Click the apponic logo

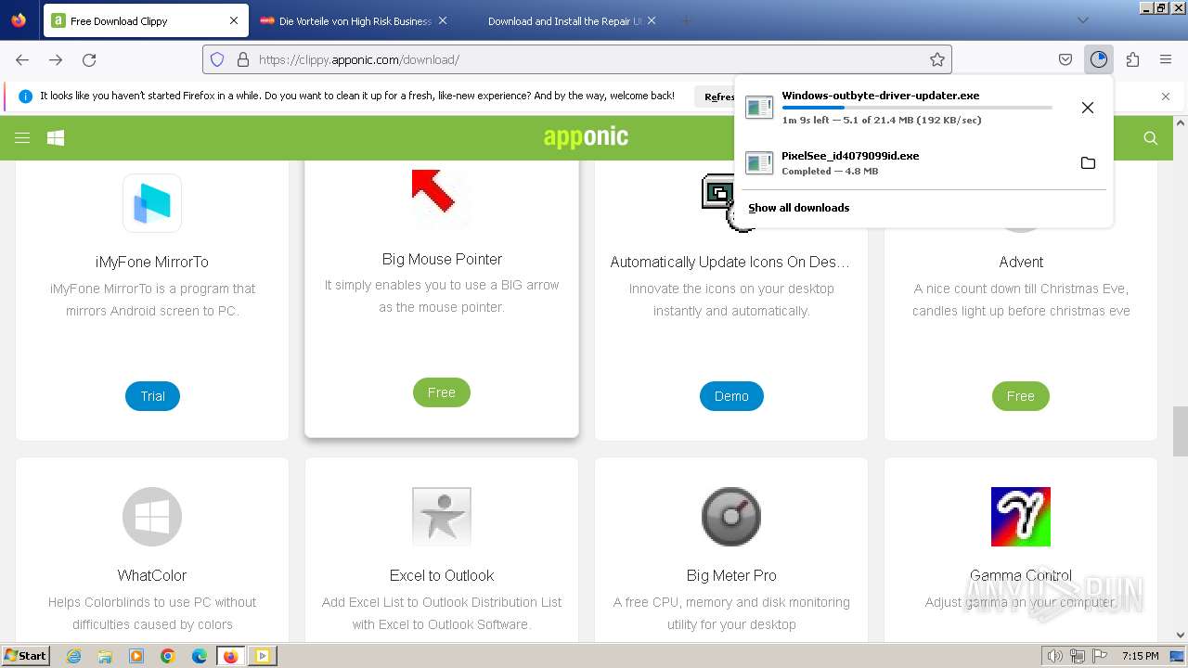pyautogui.click(x=586, y=137)
